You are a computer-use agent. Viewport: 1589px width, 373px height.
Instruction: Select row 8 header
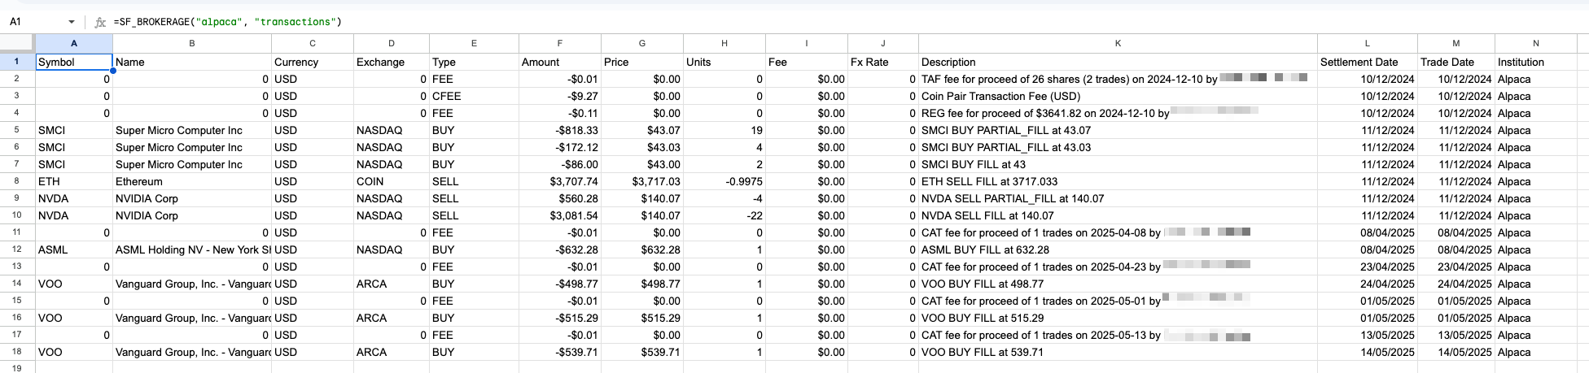click(17, 181)
